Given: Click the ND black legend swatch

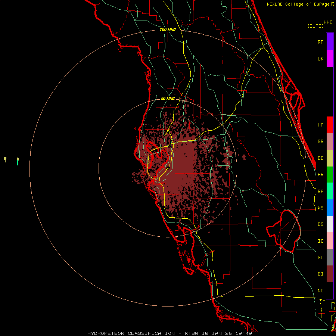Looking at the screenshot, I should (x=330, y=290).
